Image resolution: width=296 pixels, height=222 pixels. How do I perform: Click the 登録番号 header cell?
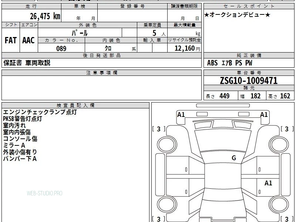(x=132, y=6)
